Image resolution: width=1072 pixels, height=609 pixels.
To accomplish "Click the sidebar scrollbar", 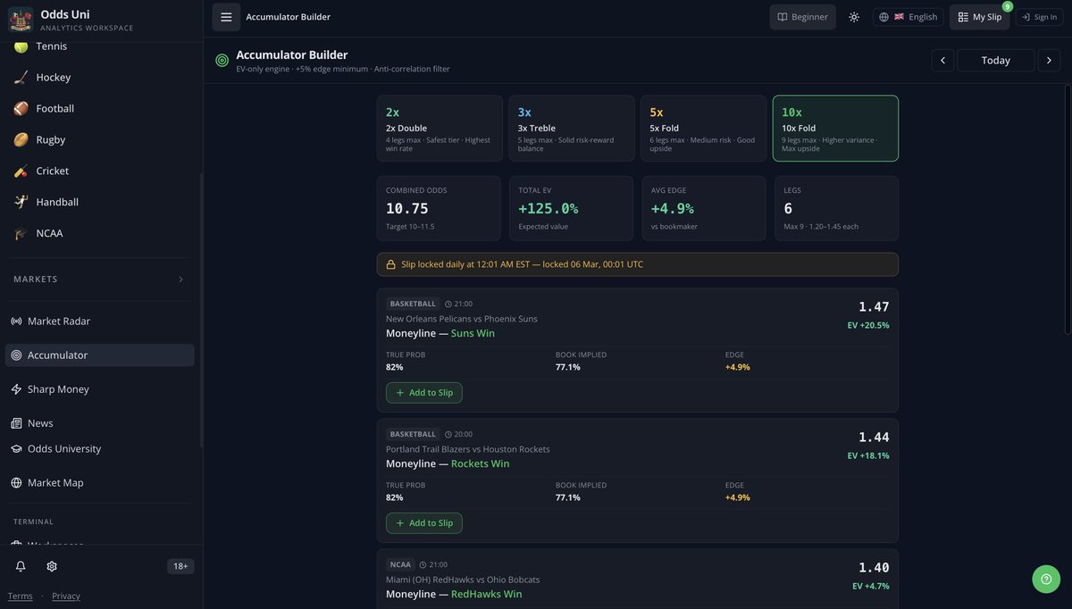I will tap(201, 308).
